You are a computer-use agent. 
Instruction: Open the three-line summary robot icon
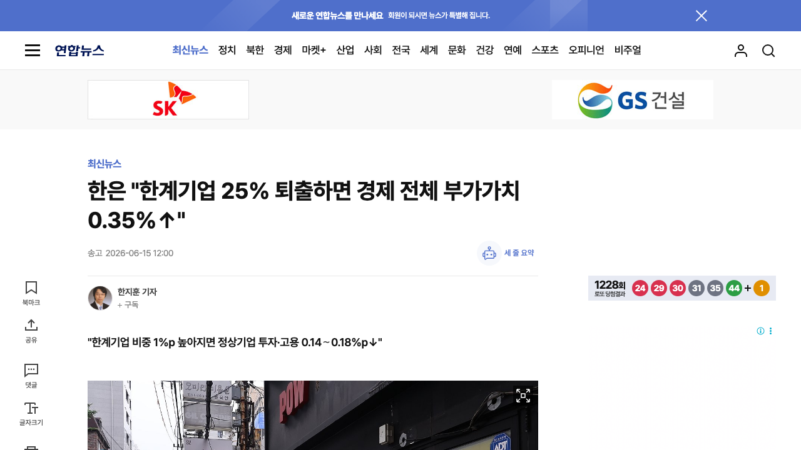click(489, 253)
